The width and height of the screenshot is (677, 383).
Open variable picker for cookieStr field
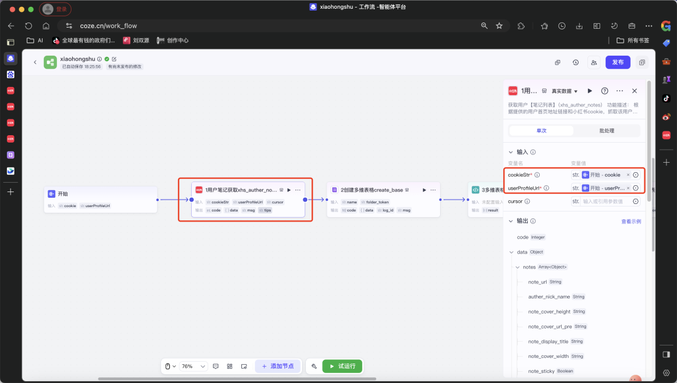point(636,175)
